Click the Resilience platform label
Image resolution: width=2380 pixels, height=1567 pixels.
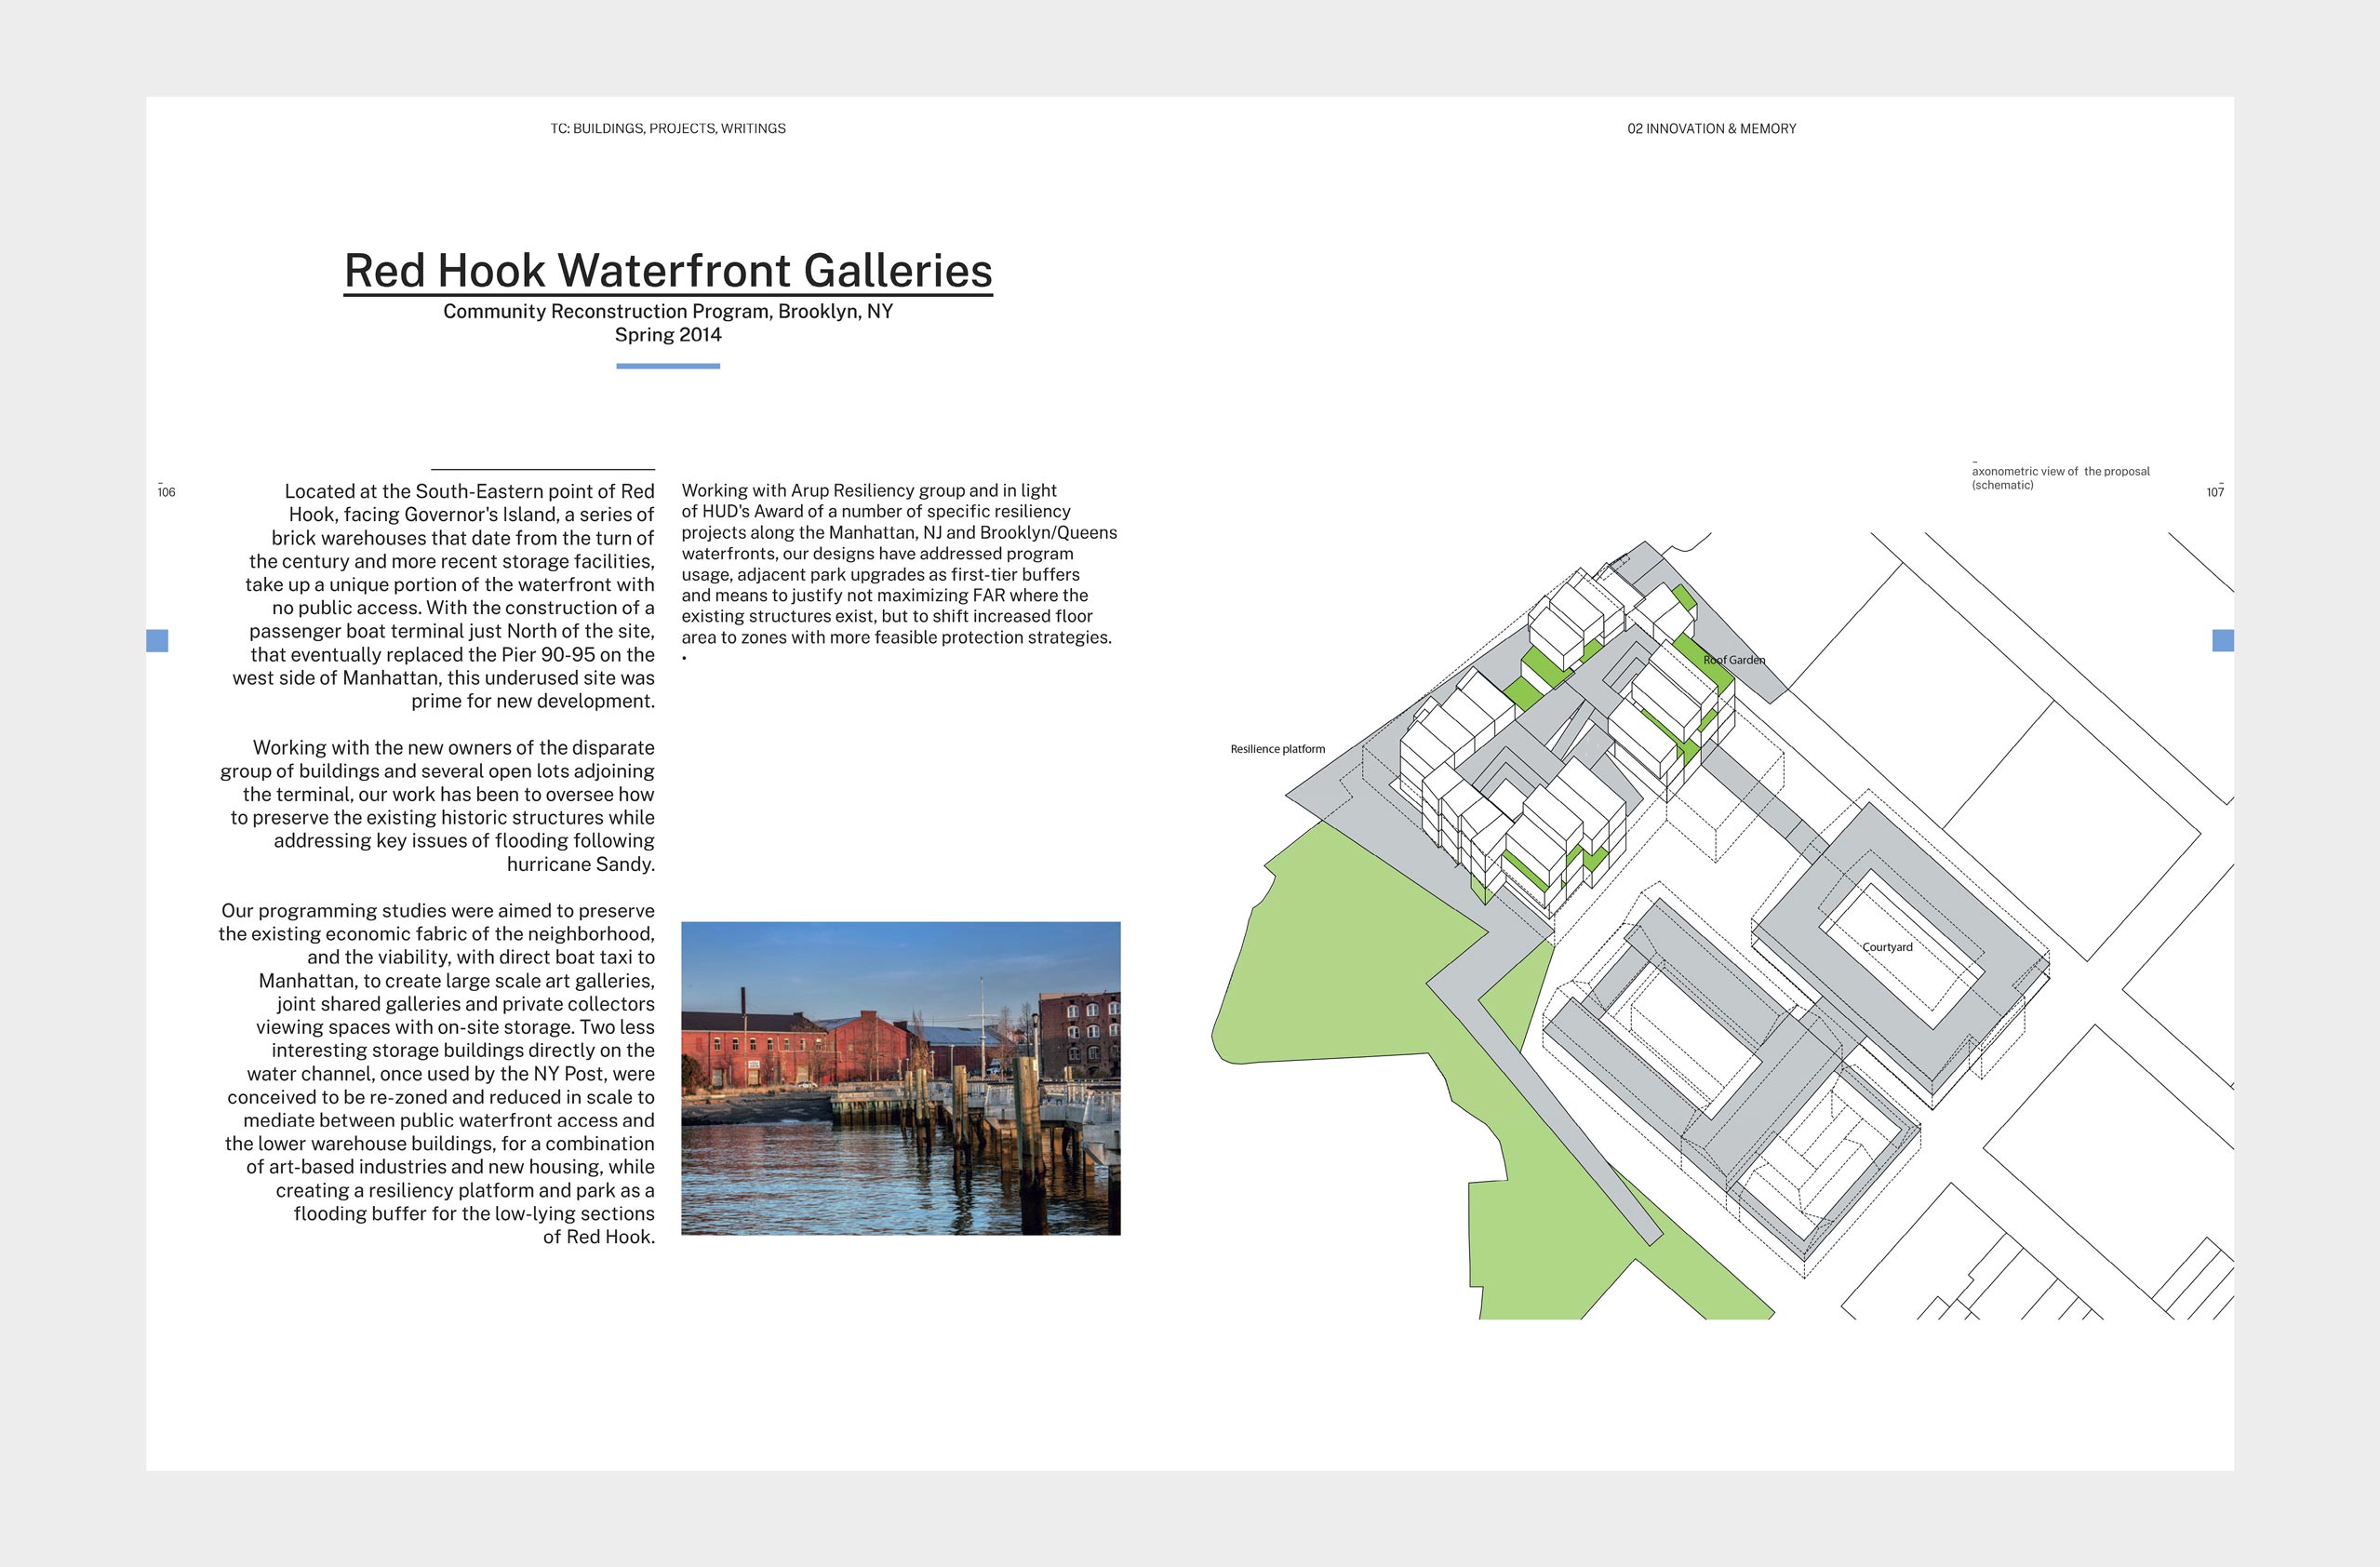click(1277, 749)
